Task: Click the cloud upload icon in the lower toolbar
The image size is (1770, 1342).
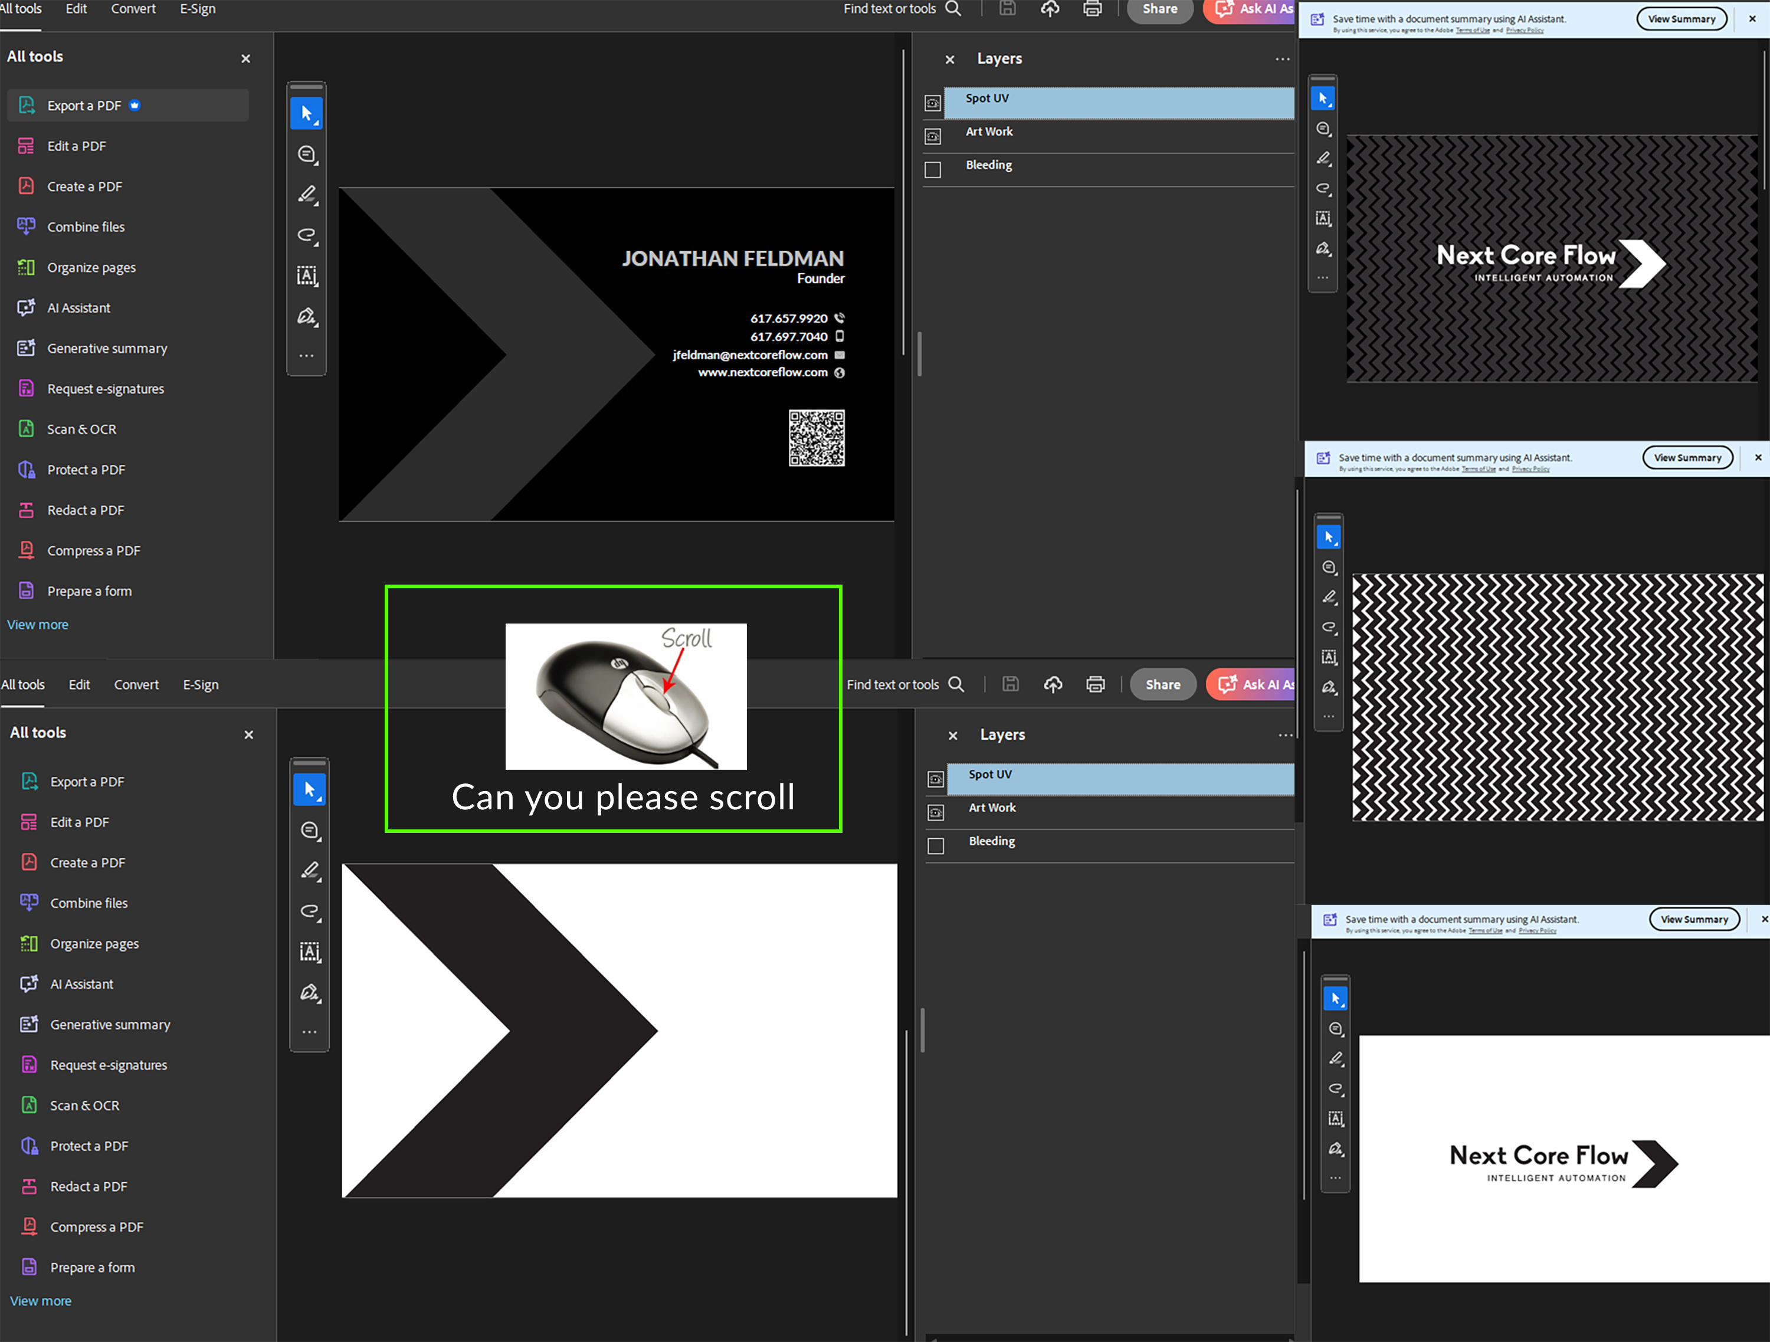Action: point(1053,684)
